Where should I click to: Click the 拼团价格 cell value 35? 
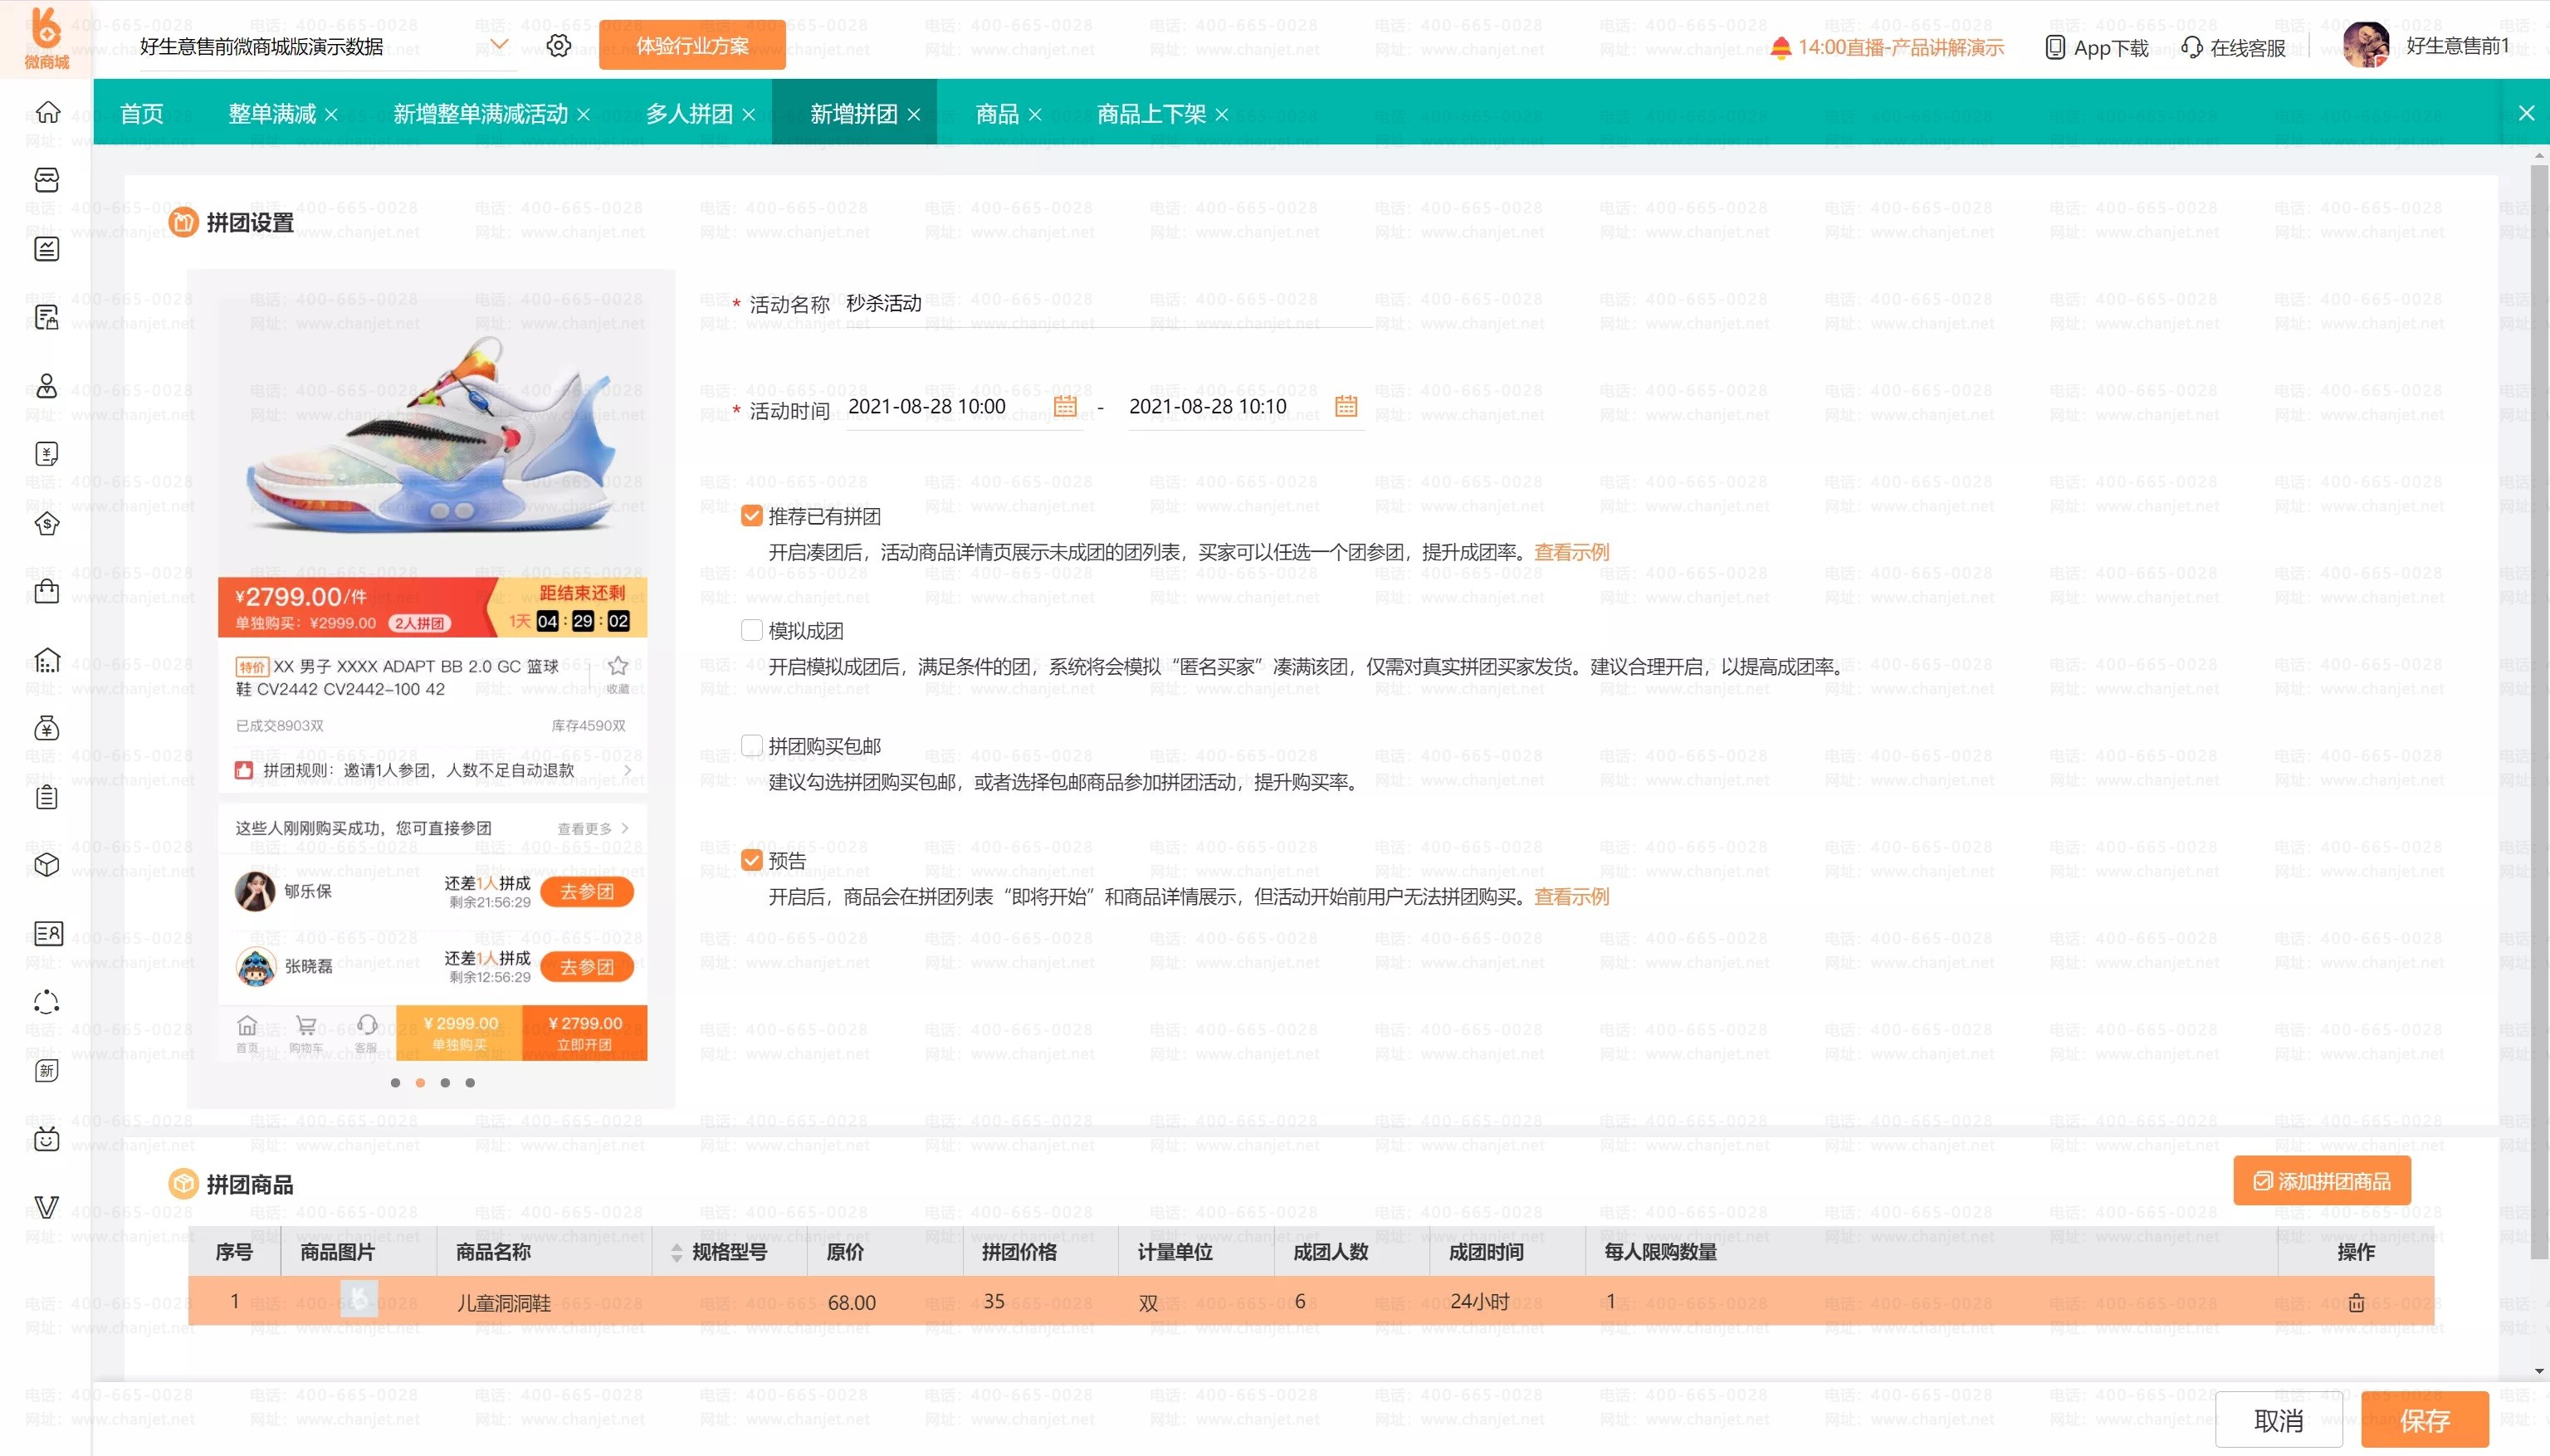click(x=994, y=1301)
